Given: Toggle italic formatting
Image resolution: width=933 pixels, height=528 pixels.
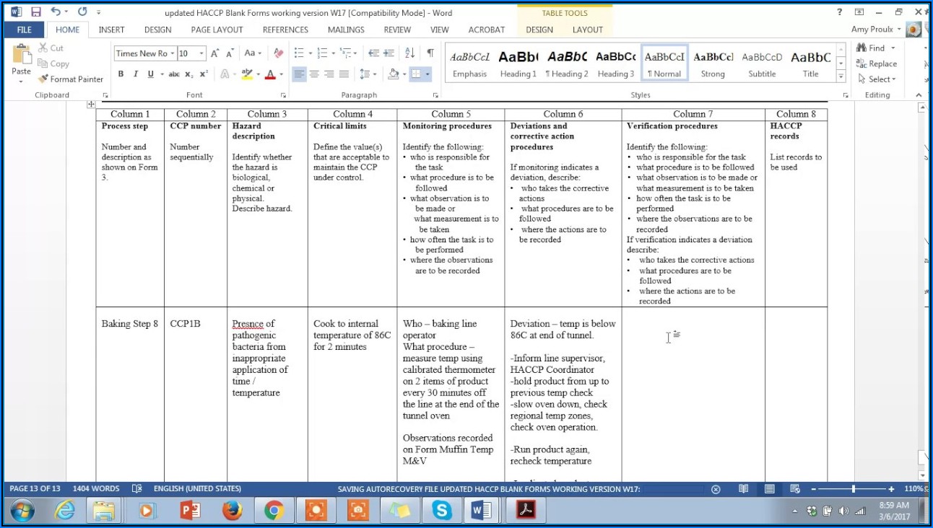Looking at the screenshot, I should (x=135, y=74).
